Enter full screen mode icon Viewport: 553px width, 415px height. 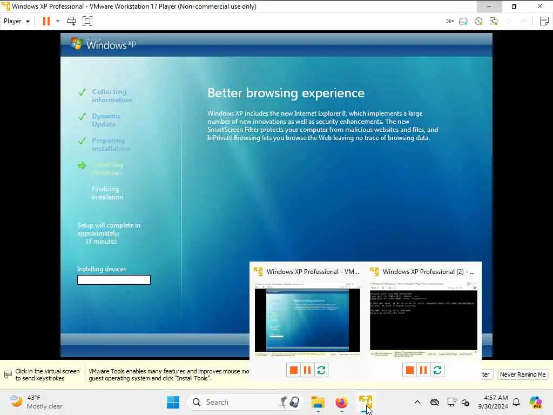point(87,21)
